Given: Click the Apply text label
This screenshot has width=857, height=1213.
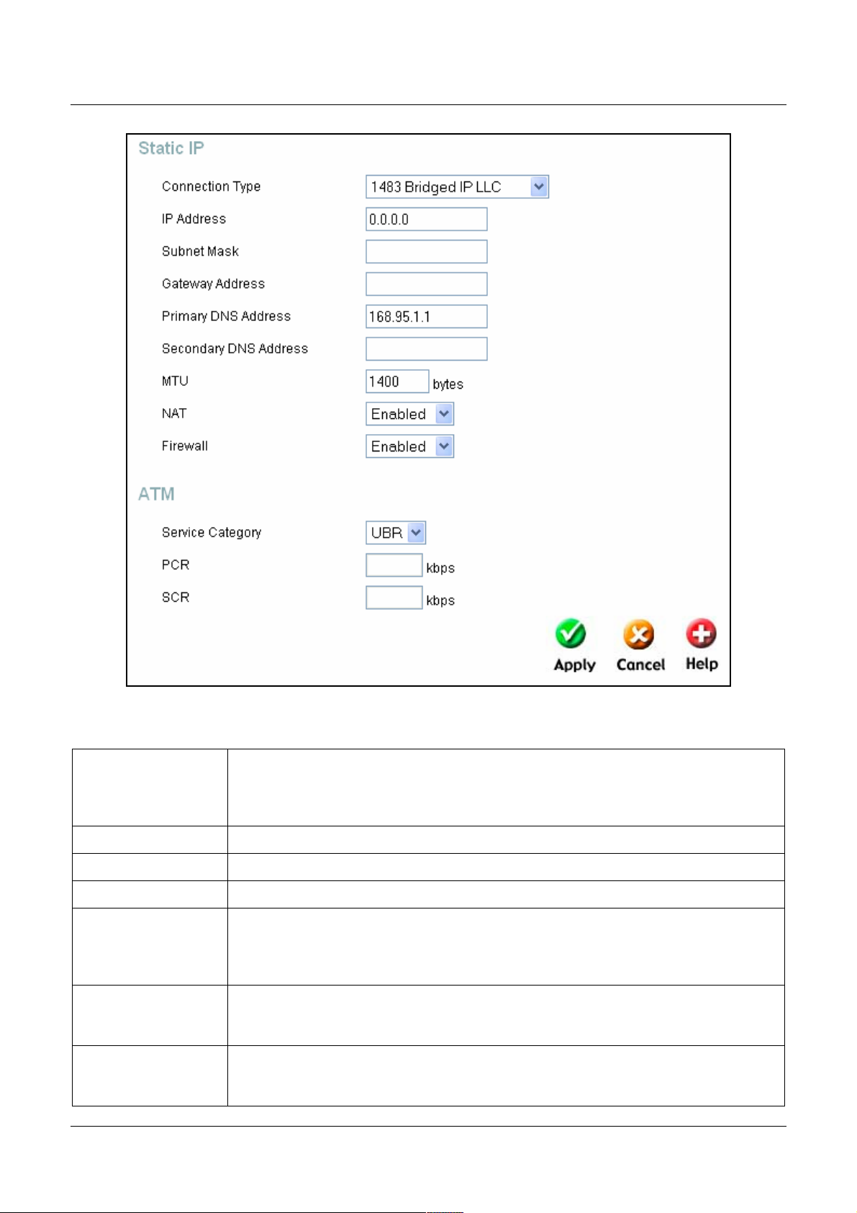Looking at the screenshot, I should coord(574,665).
